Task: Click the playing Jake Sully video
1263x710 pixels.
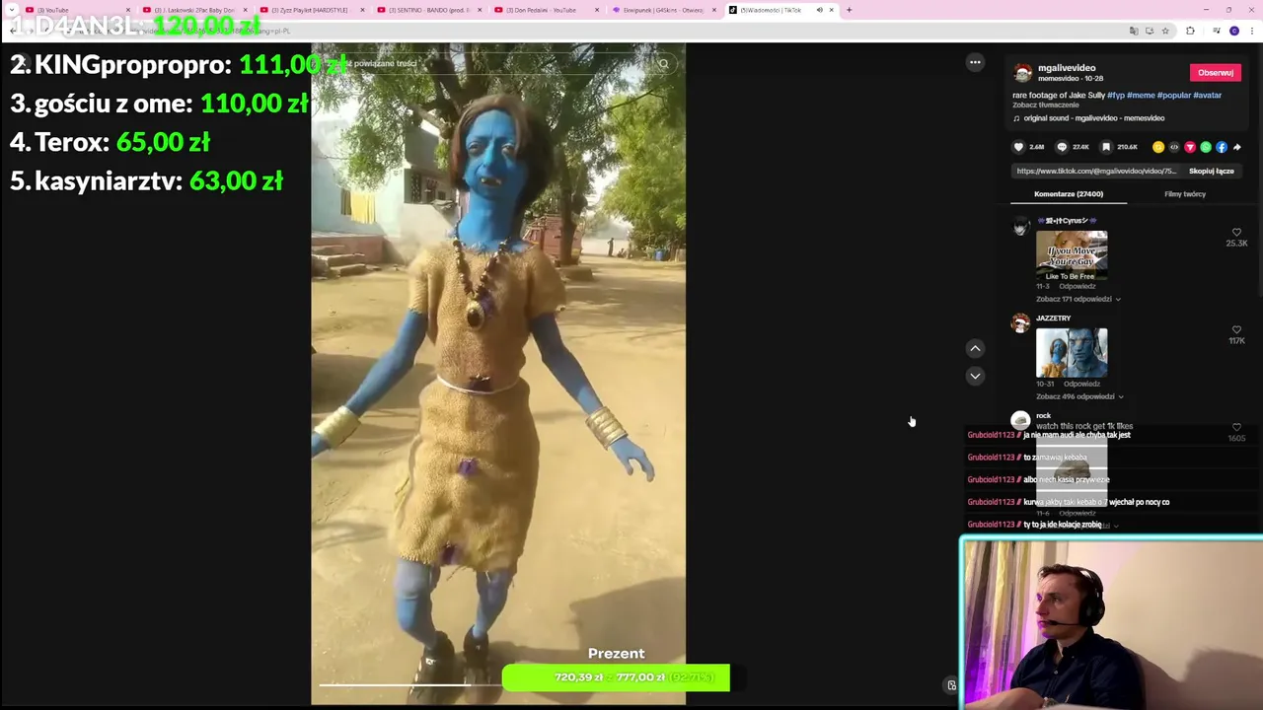Action: [498, 375]
